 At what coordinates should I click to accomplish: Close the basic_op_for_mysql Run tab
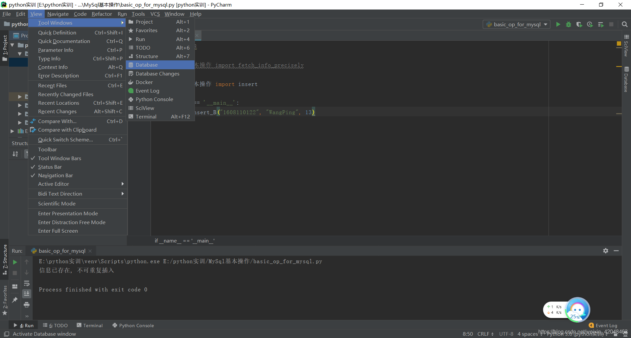(x=90, y=251)
